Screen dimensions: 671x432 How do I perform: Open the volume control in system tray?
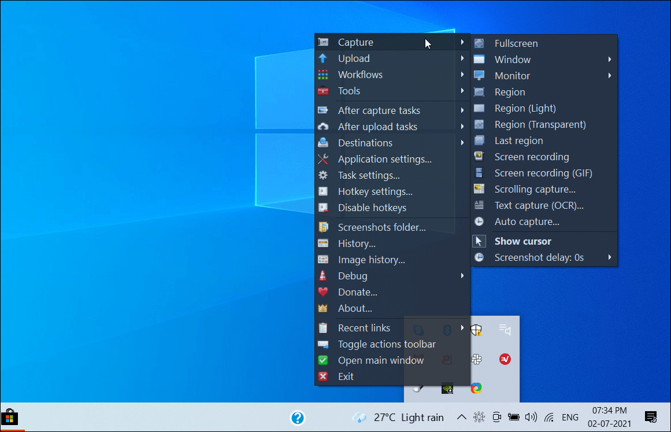[531, 417]
